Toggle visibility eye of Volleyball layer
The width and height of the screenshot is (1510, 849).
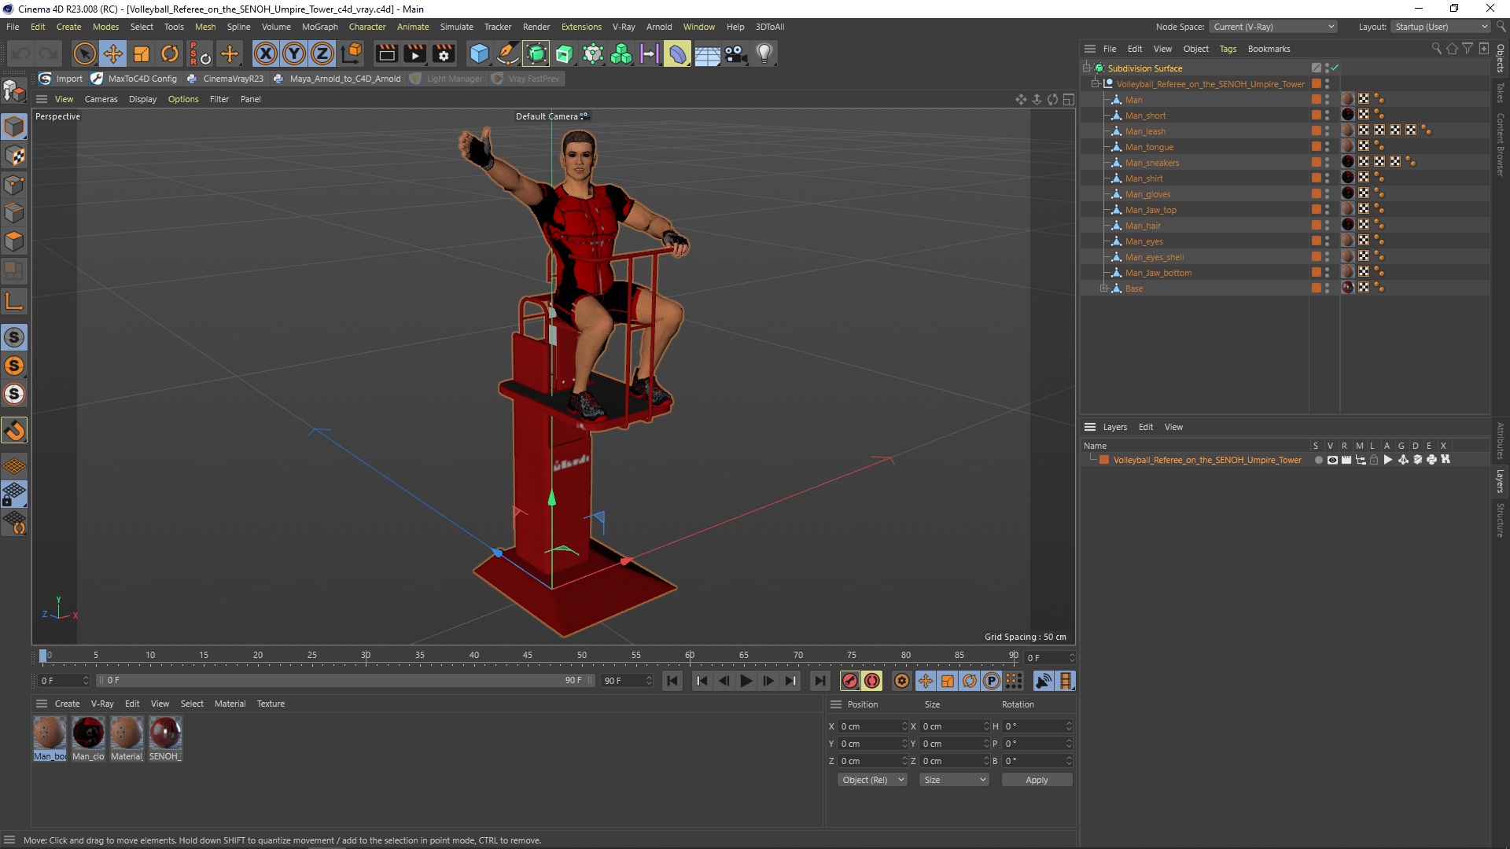click(x=1332, y=460)
